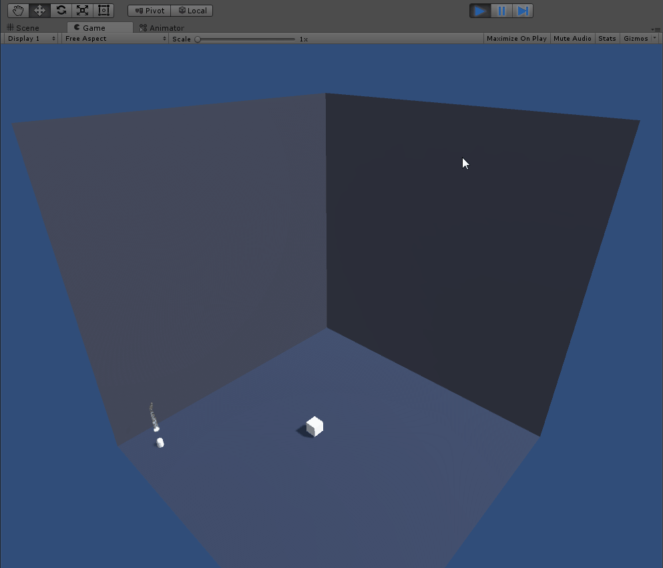
Task: Open the Display 1 dropdown
Action: coord(31,39)
